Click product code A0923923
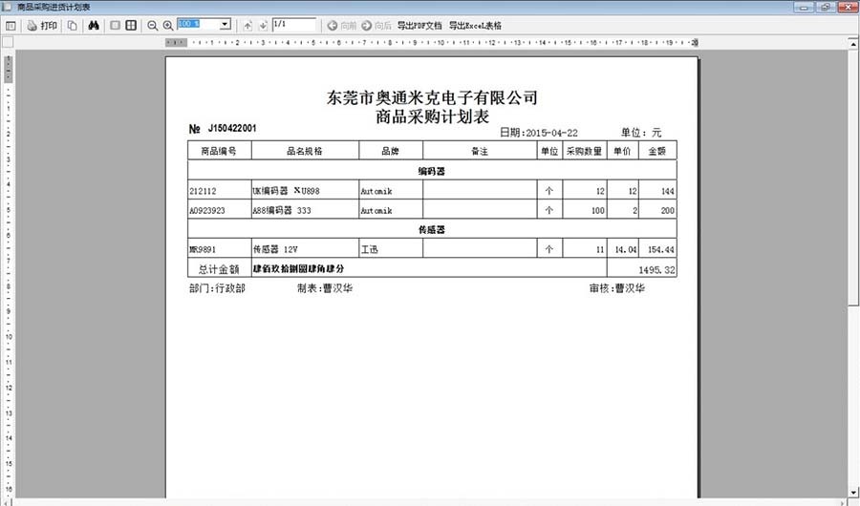The image size is (860, 506). (207, 210)
